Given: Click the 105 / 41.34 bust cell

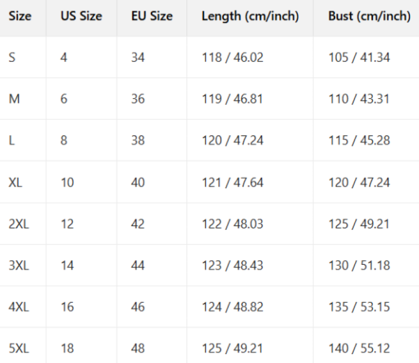Looking at the screenshot, I should click(x=359, y=57).
